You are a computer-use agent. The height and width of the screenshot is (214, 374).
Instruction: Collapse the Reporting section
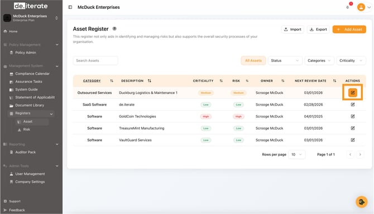click(x=57, y=144)
